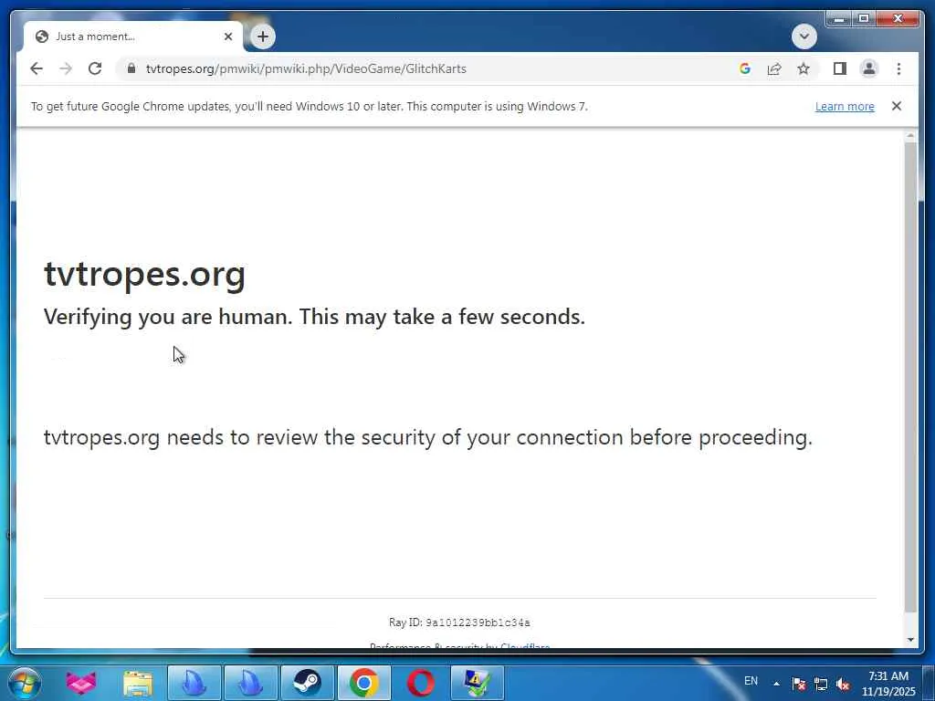Click the vertical scrollbar thumb
Screen dimensions: 935x701
tap(910, 377)
